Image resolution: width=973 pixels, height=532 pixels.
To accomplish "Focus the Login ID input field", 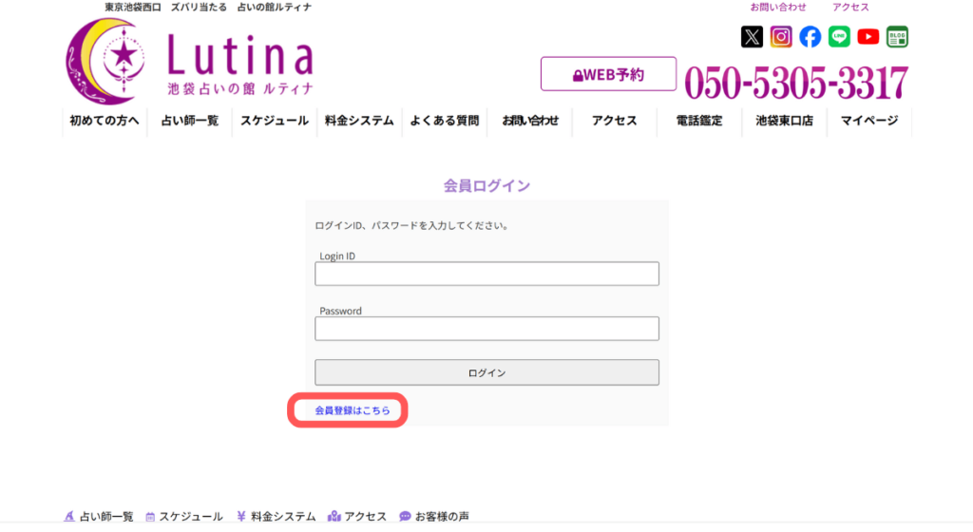I will coord(486,275).
